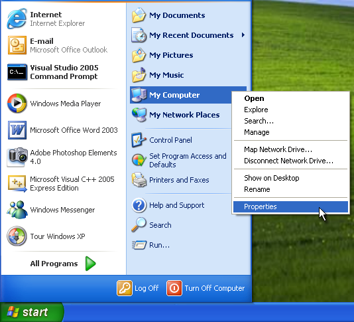Click Turn Off Computer label
354x322 pixels.
(x=215, y=288)
